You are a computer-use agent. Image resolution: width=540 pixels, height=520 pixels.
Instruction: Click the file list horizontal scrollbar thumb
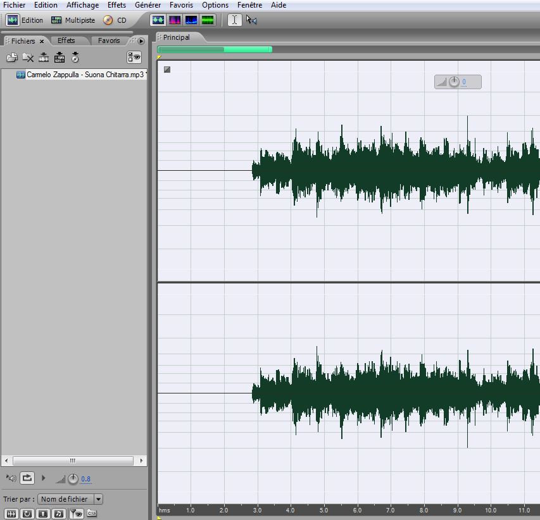73,461
